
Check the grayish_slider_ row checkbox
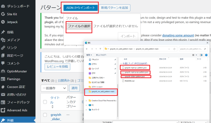click(45, 115)
